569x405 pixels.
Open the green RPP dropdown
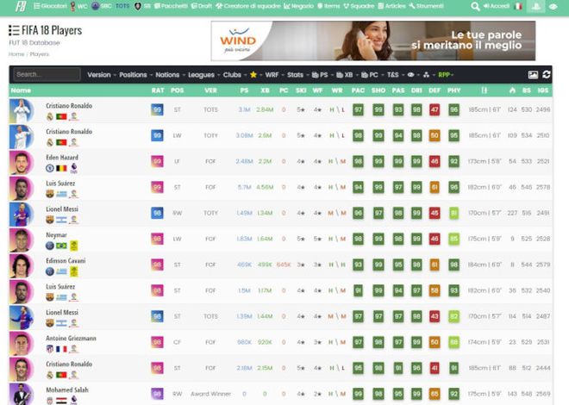click(446, 75)
